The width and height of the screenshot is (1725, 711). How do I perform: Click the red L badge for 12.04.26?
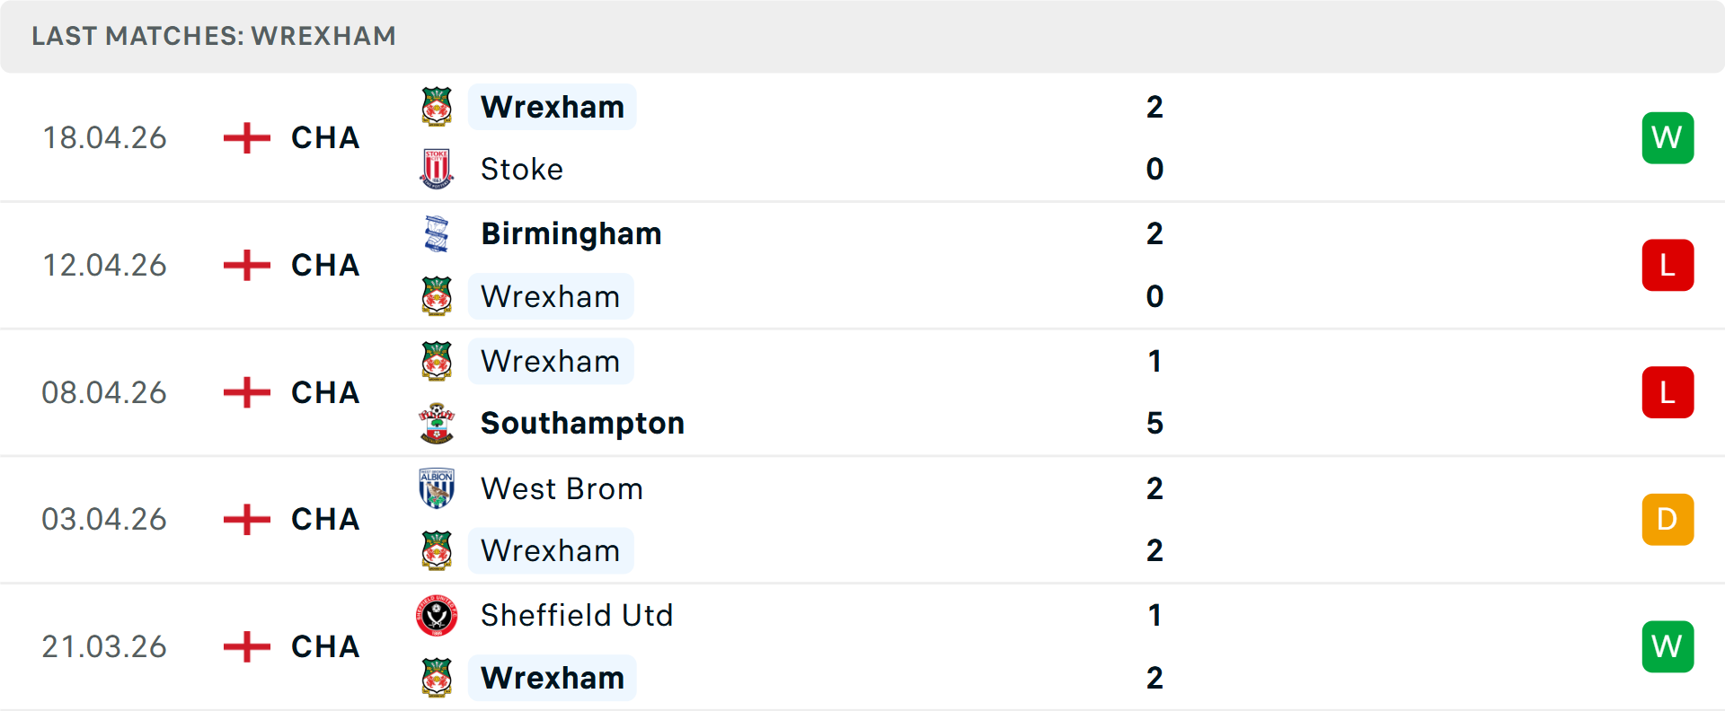click(x=1667, y=265)
